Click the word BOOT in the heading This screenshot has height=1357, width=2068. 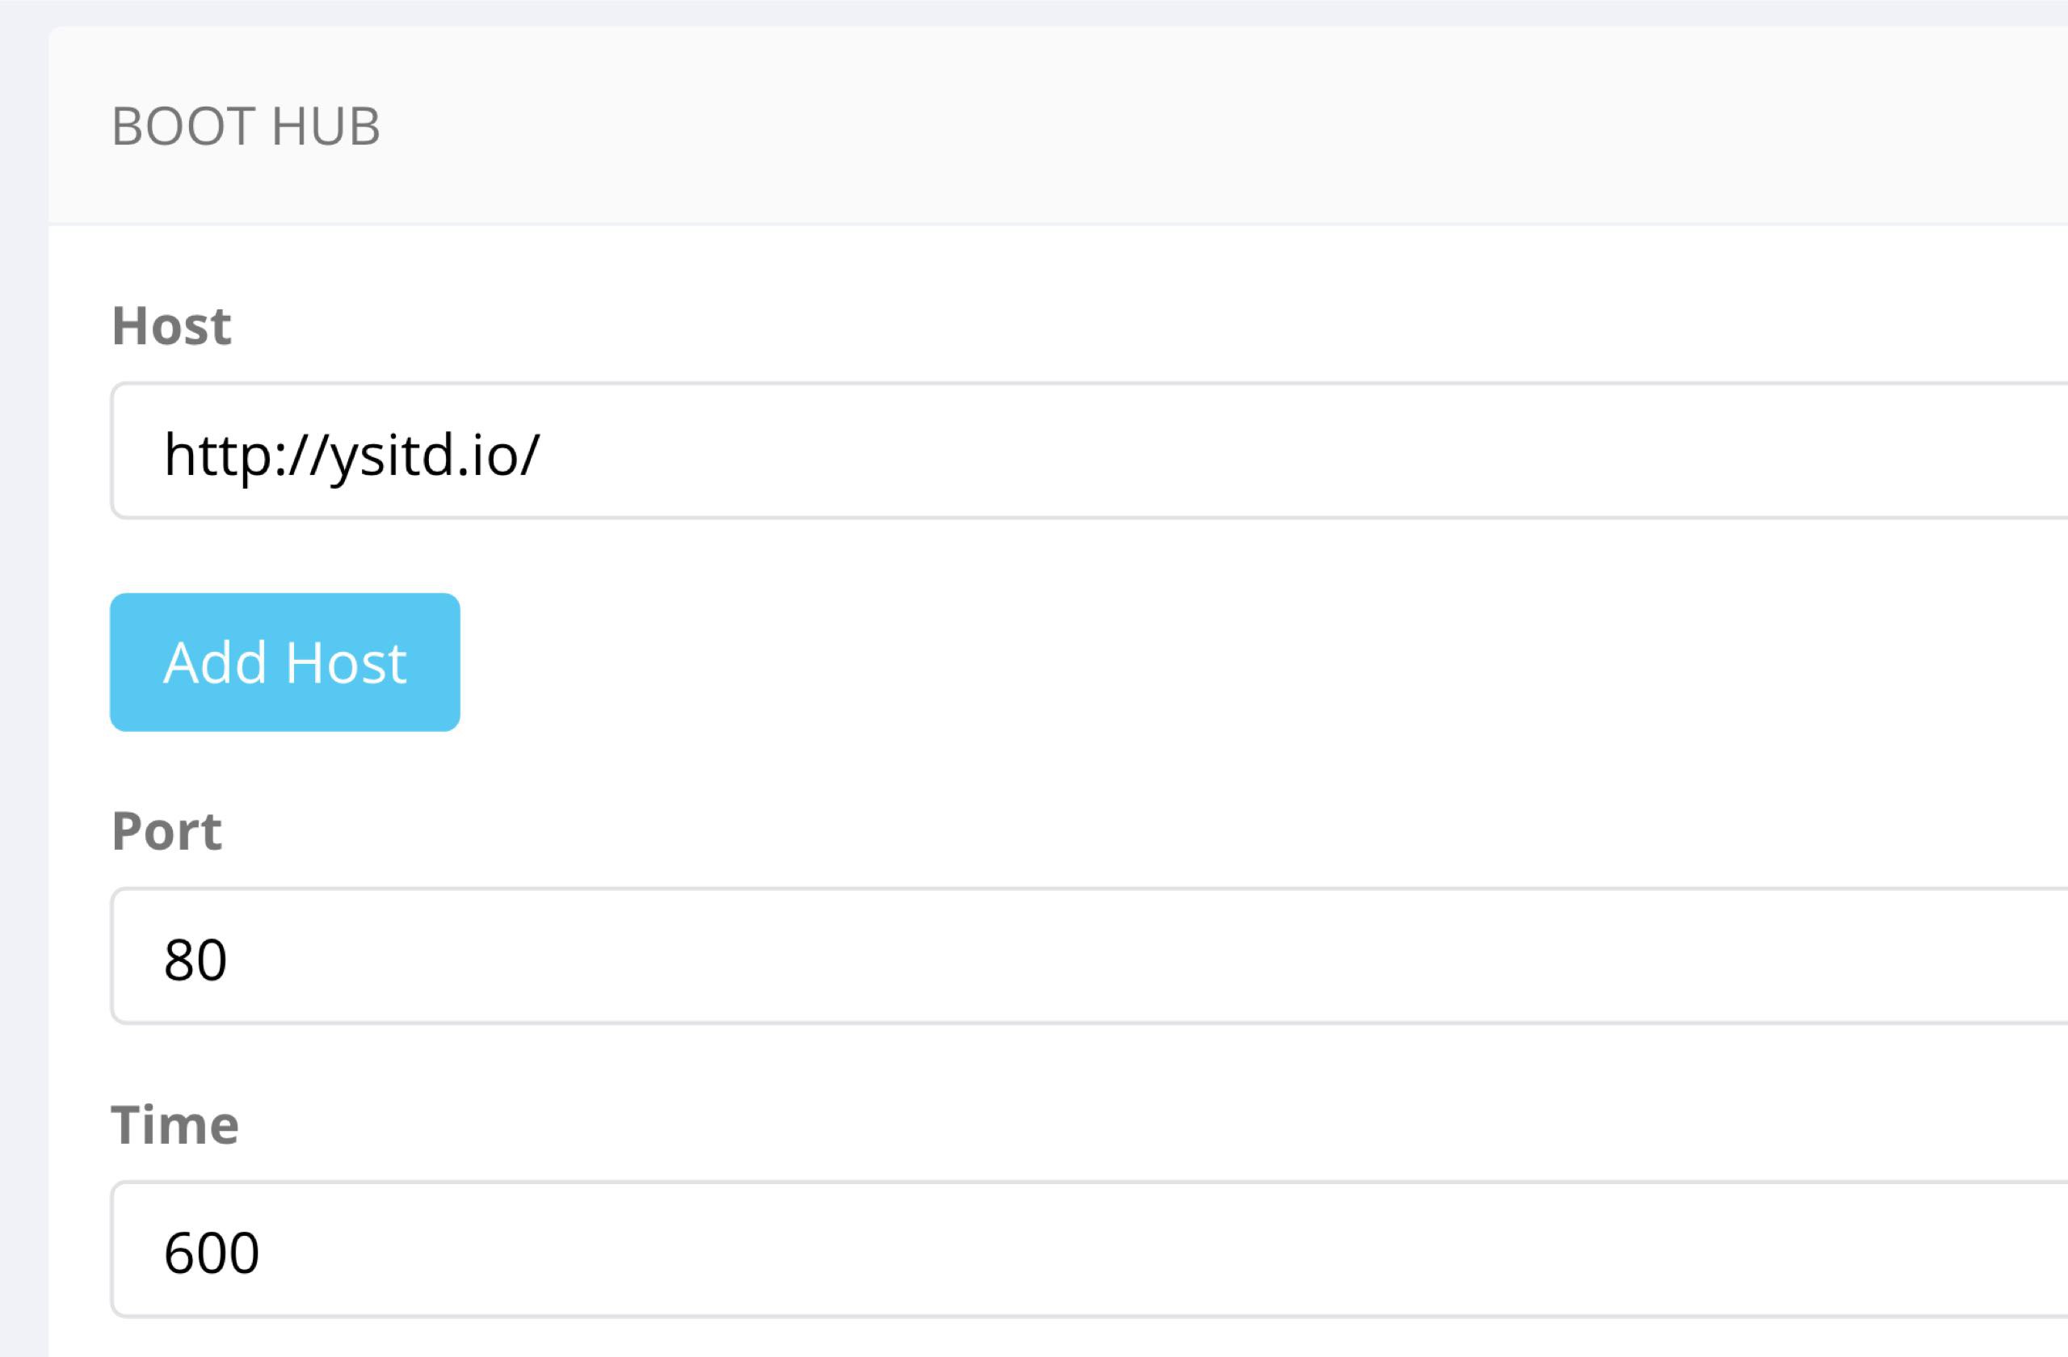click(x=184, y=127)
